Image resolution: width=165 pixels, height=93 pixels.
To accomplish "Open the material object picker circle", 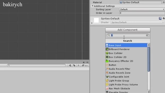I will point(164,2).
